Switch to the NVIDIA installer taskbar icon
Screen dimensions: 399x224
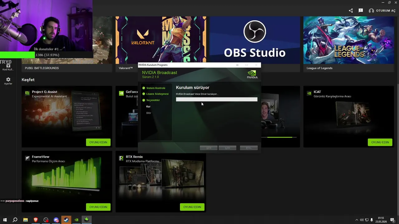tap(87, 220)
